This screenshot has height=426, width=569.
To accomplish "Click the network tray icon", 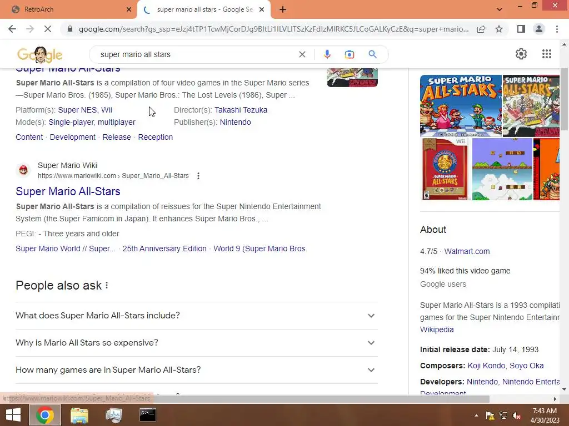I will click(503, 415).
